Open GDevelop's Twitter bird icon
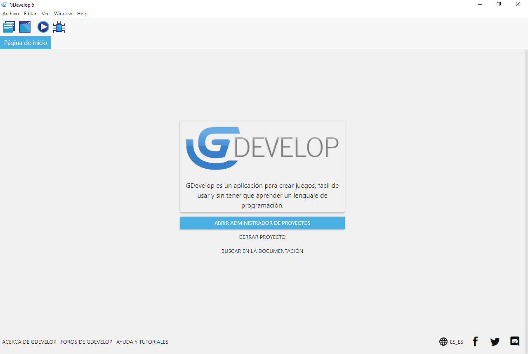The height and width of the screenshot is (354, 528). [x=495, y=342]
